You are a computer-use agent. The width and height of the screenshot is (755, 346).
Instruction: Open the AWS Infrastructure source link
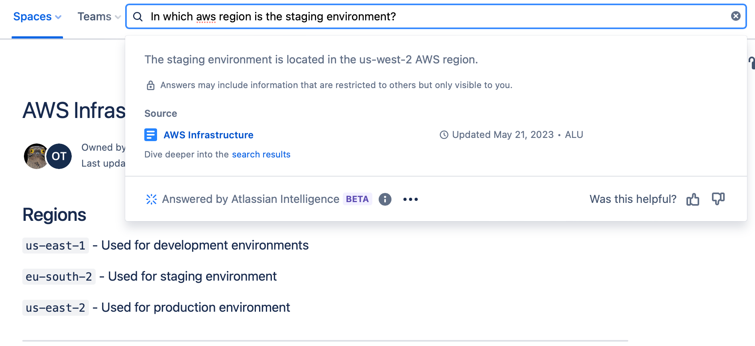click(x=208, y=135)
